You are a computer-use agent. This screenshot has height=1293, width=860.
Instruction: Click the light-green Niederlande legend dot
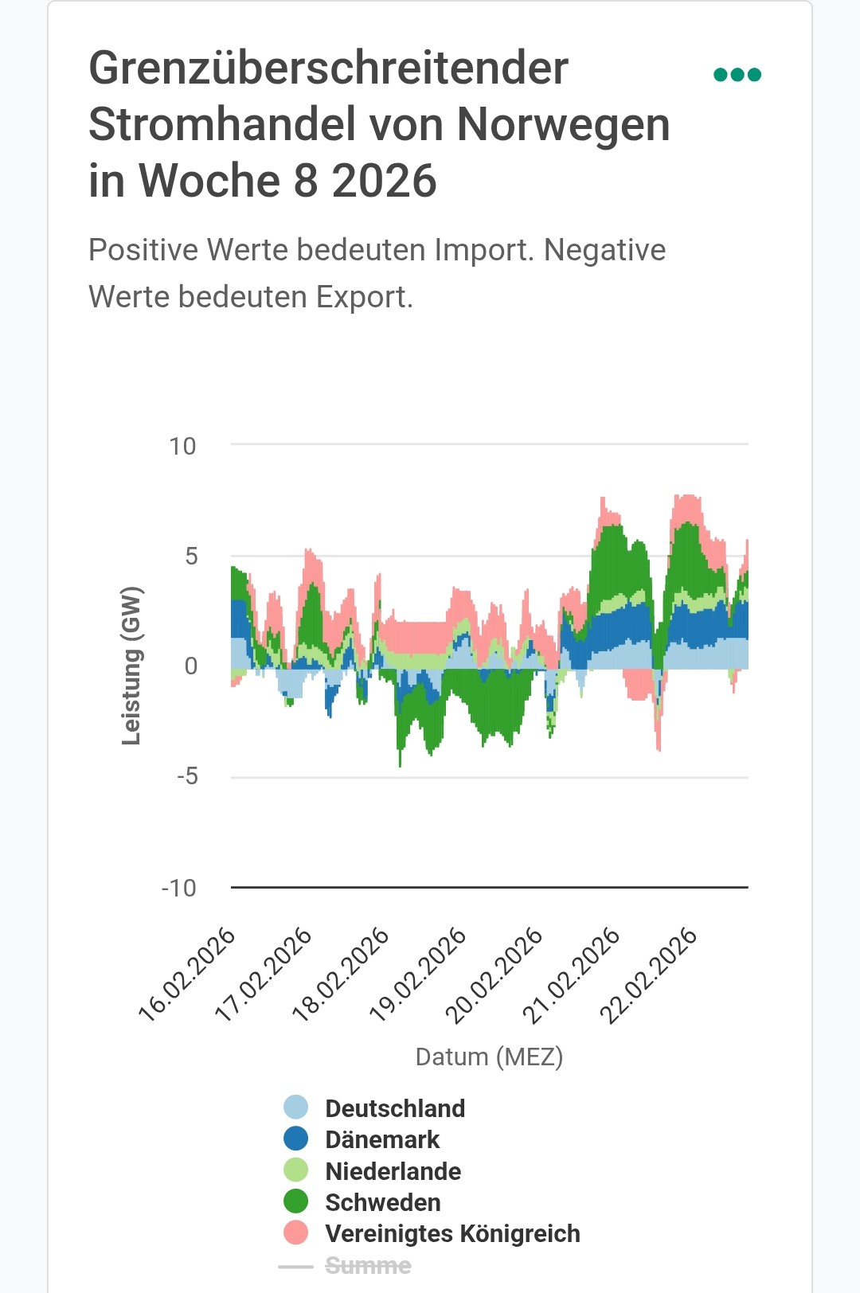click(296, 1170)
